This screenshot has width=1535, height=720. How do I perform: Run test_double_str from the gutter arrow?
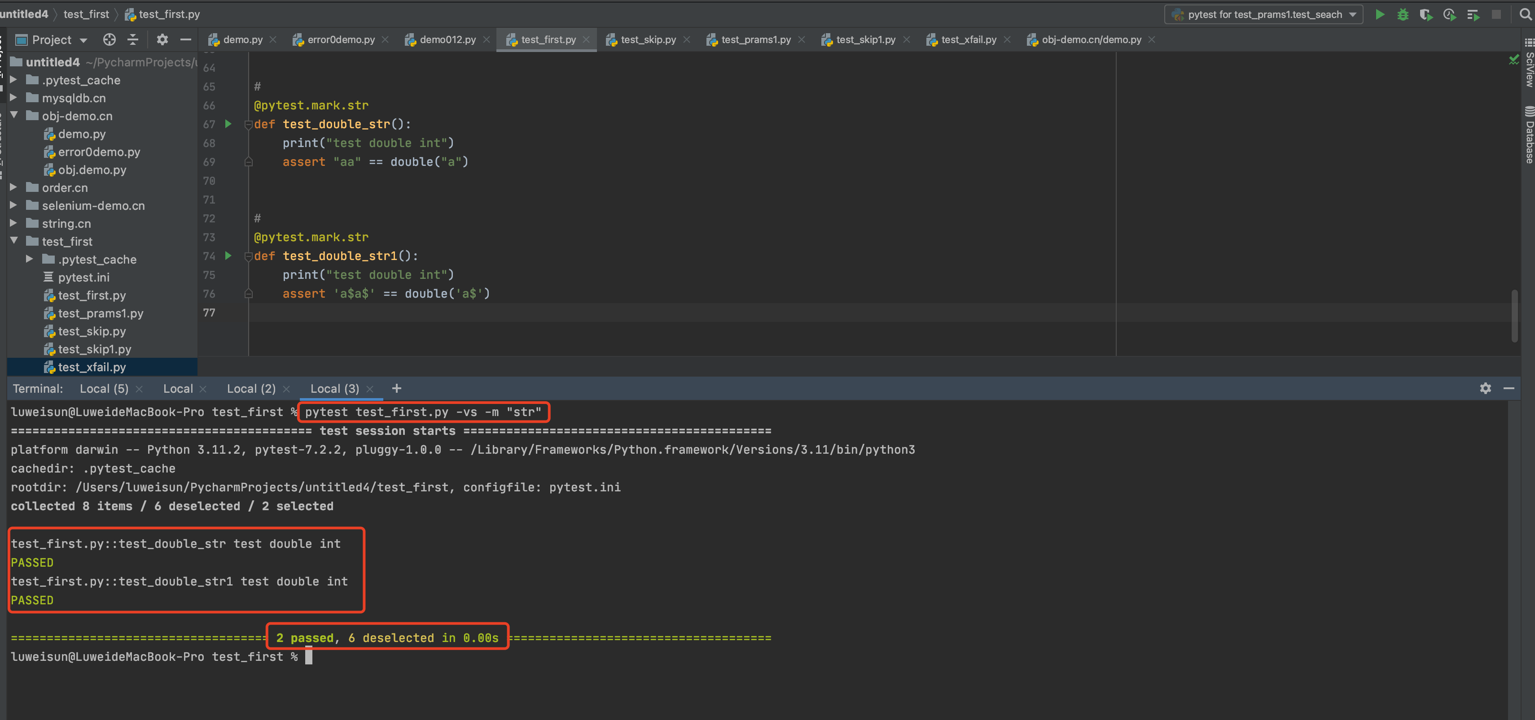tap(228, 124)
